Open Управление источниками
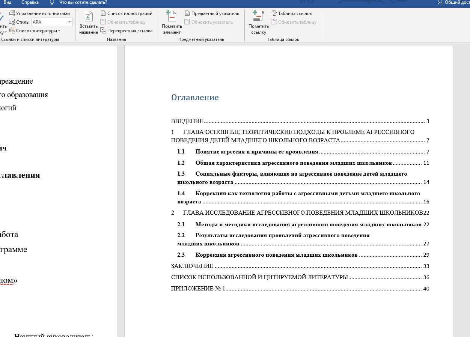The height and width of the screenshot is (337, 470). point(39,14)
